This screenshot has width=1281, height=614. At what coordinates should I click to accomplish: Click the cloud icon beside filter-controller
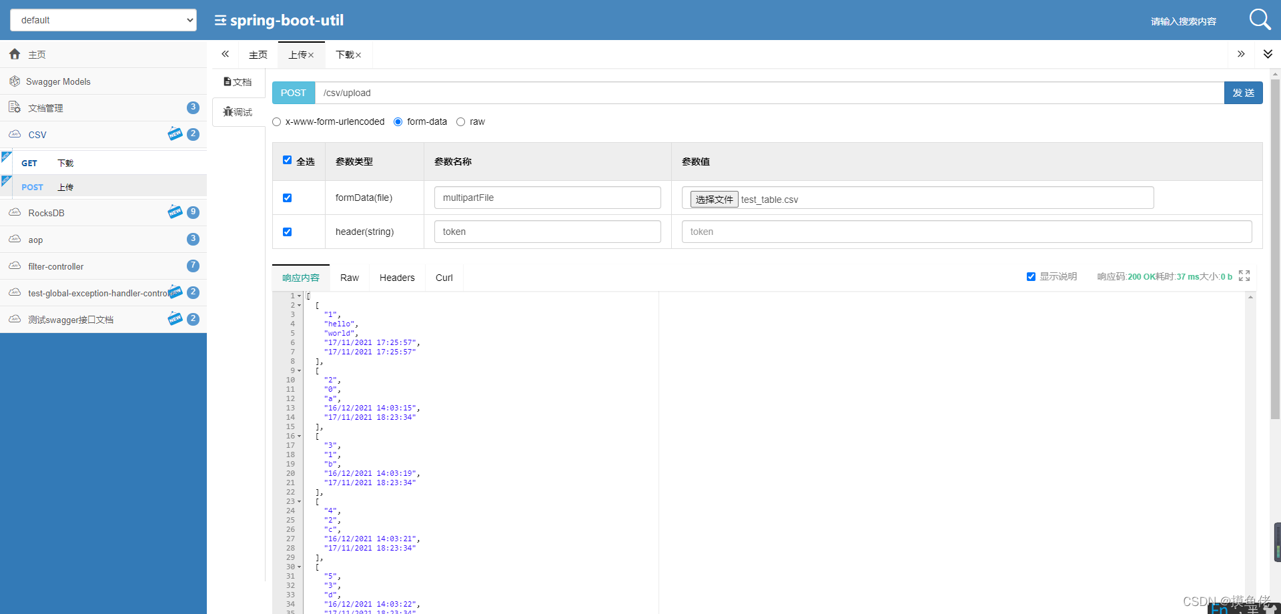(x=15, y=266)
